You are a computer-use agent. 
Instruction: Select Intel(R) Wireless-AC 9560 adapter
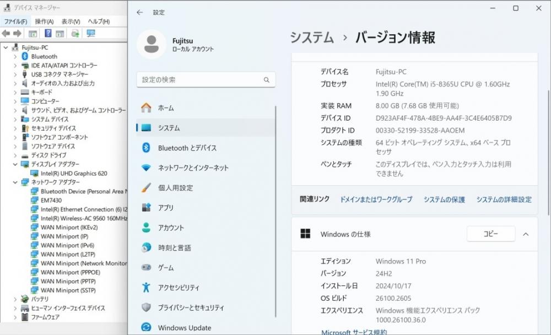point(84,218)
